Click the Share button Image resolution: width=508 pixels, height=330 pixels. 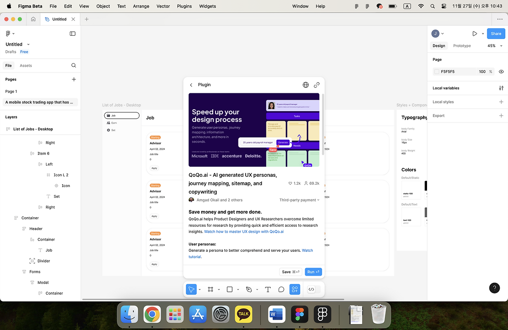click(496, 34)
